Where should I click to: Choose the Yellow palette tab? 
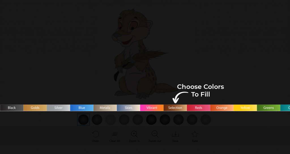pos(245,108)
